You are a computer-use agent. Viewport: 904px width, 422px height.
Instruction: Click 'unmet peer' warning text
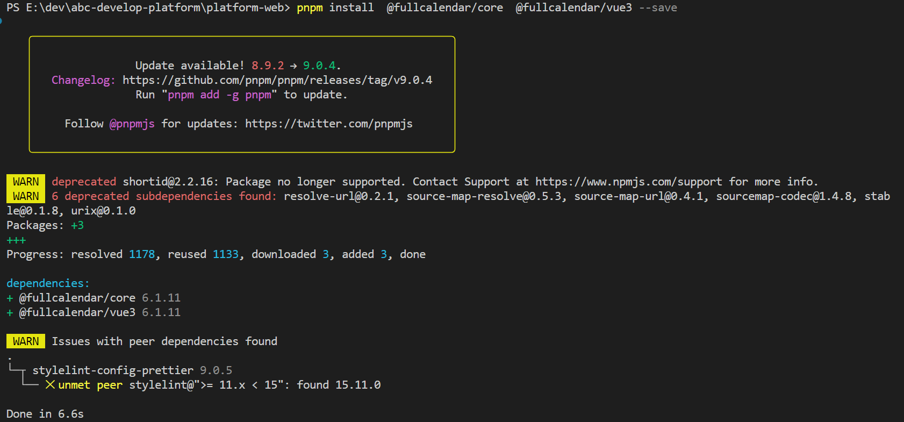tap(90, 385)
